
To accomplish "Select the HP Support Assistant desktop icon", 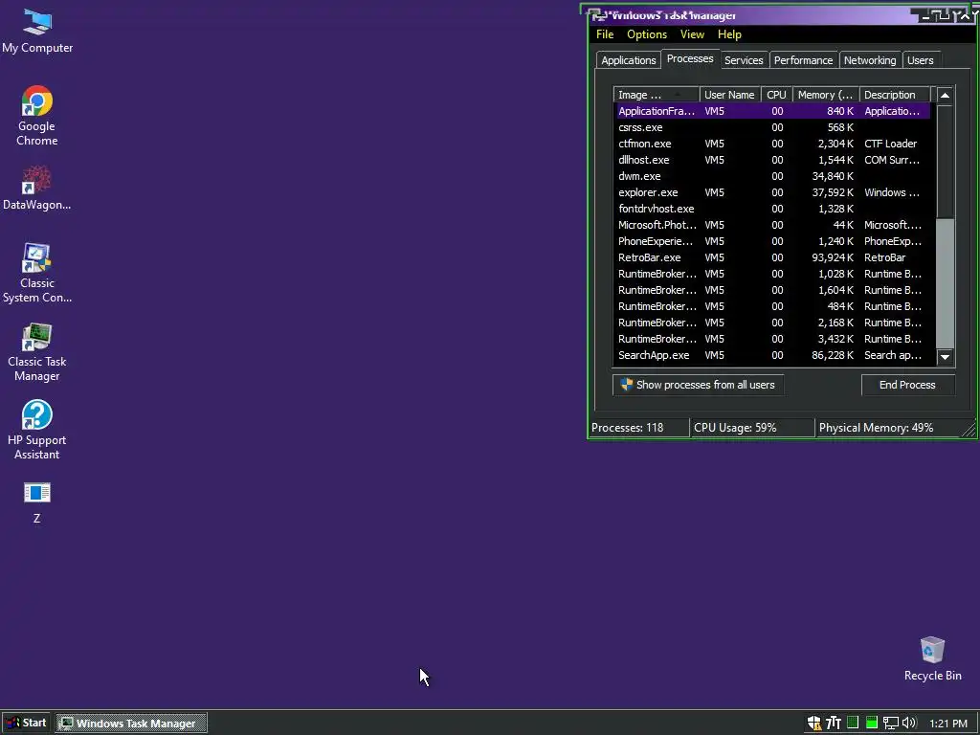I will pos(37,430).
